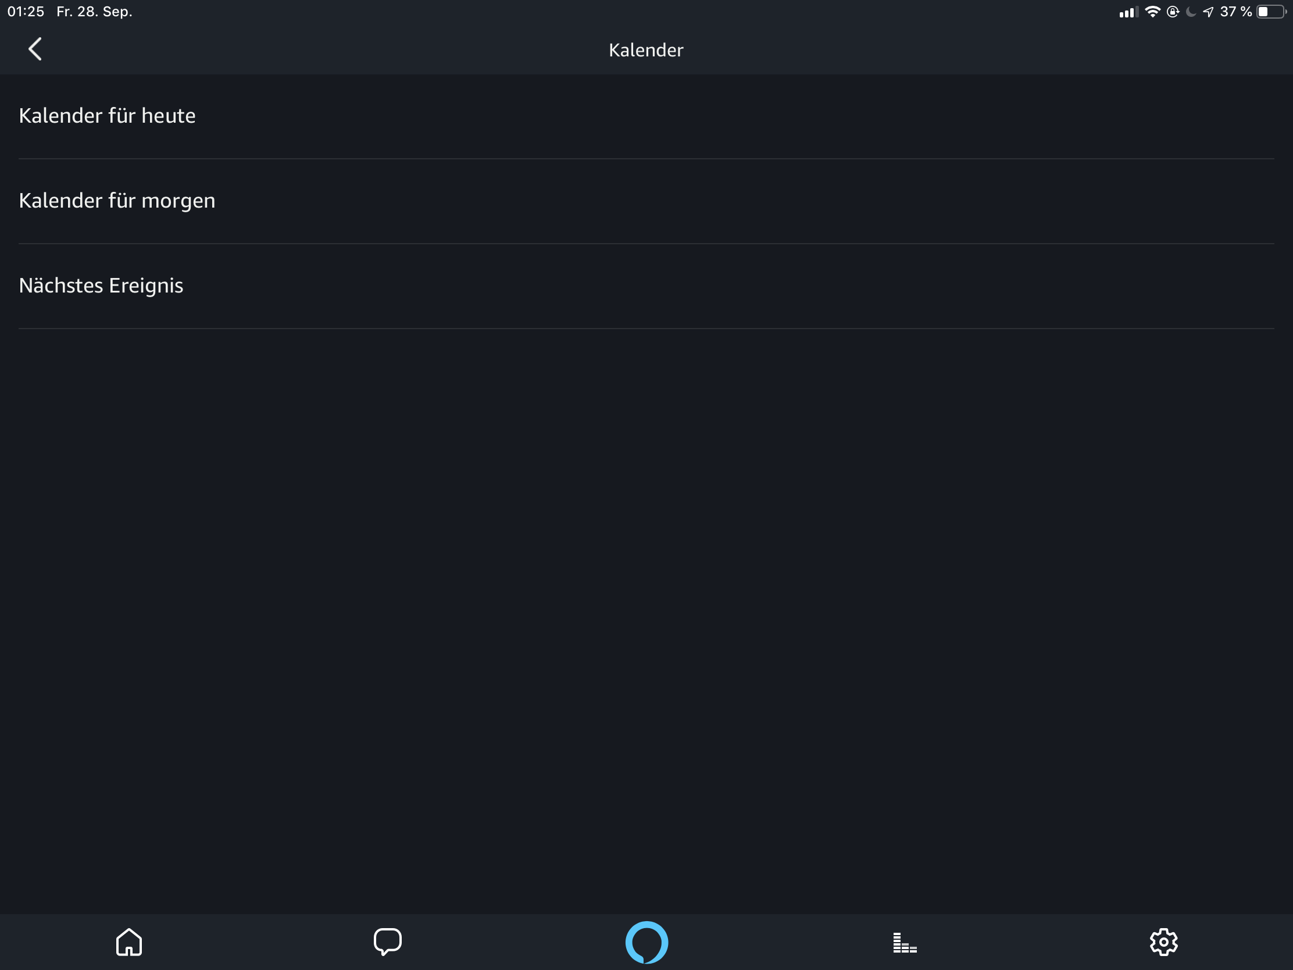Tap the 'Kalender' page title
Viewport: 1293px width, 970px height.
click(646, 50)
